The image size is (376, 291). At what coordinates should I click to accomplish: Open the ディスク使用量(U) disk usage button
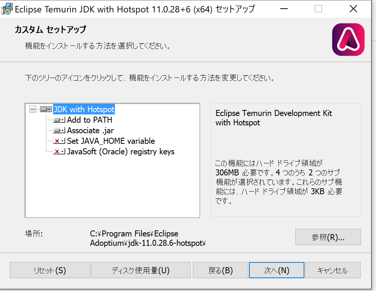(x=141, y=270)
